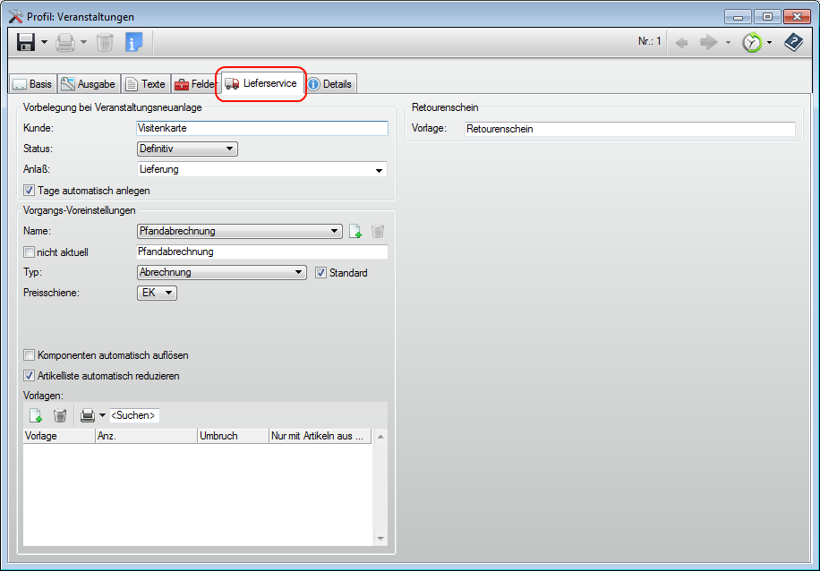
Task: Delete selected Vorlage with trash icon
Action: (x=60, y=415)
